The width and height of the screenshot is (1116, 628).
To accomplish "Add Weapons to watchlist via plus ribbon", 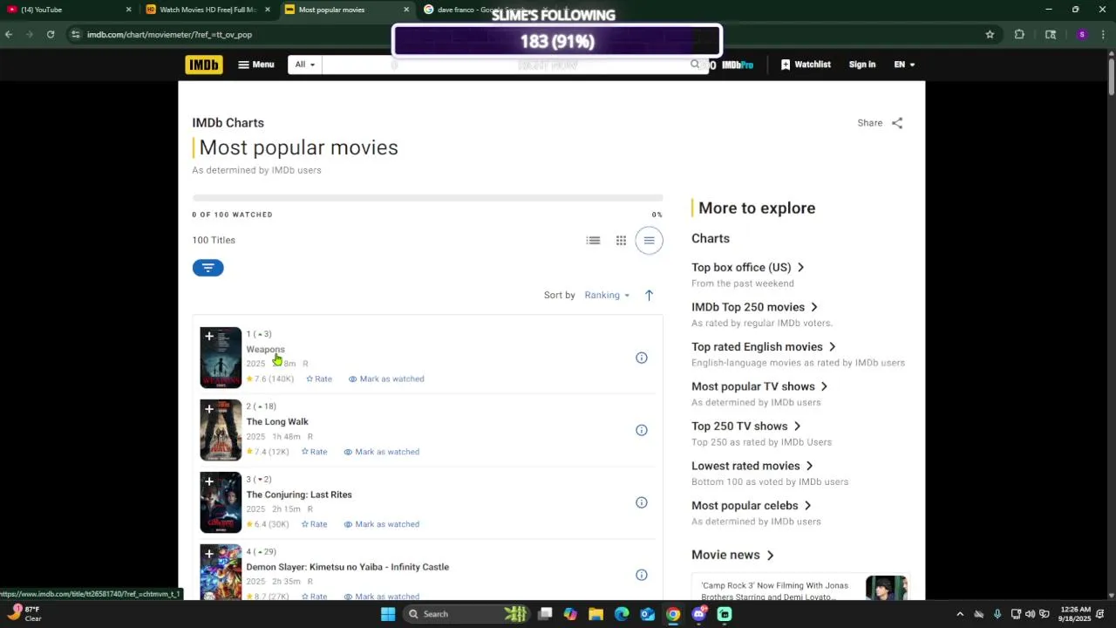I will point(209,336).
